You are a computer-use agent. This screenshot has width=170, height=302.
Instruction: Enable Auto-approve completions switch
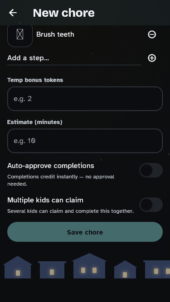(151, 170)
